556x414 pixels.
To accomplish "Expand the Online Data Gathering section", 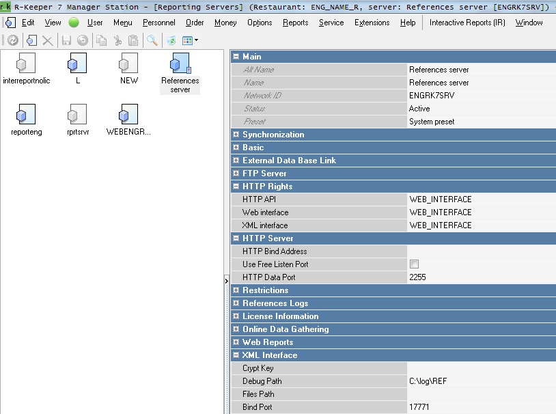I will (236, 329).
